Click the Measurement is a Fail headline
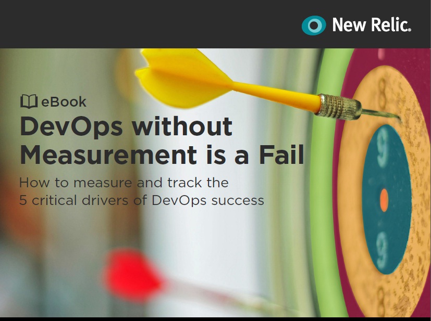The height and width of the screenshot is (321, 431). point(162,155)
